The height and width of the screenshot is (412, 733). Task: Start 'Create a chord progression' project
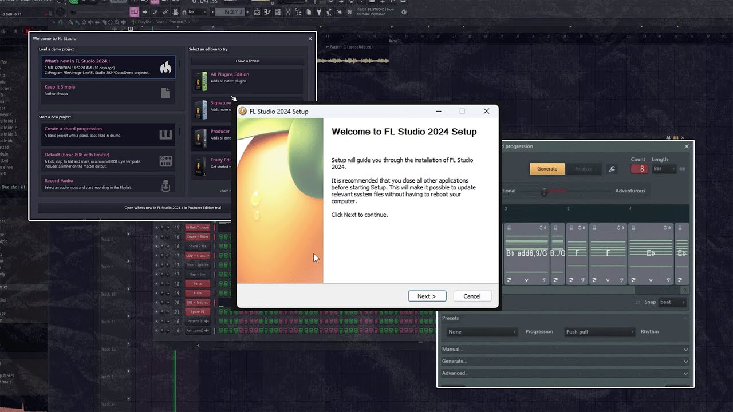tap(108, 135)
